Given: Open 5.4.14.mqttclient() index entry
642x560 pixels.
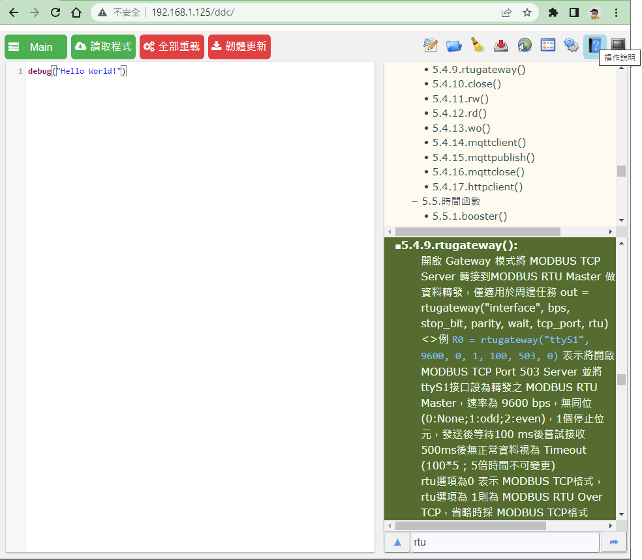Looking at the screenshot, I should pyautogui.click(x=479, y=143).
